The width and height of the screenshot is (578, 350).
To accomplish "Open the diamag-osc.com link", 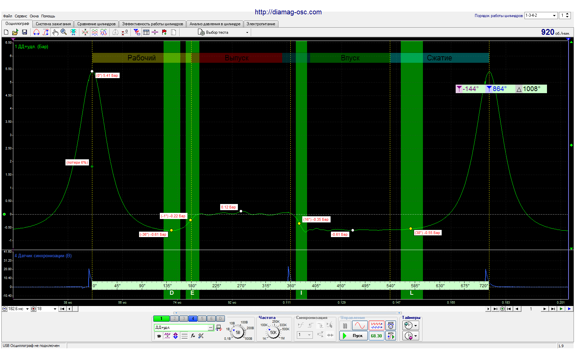I will 288,12.
